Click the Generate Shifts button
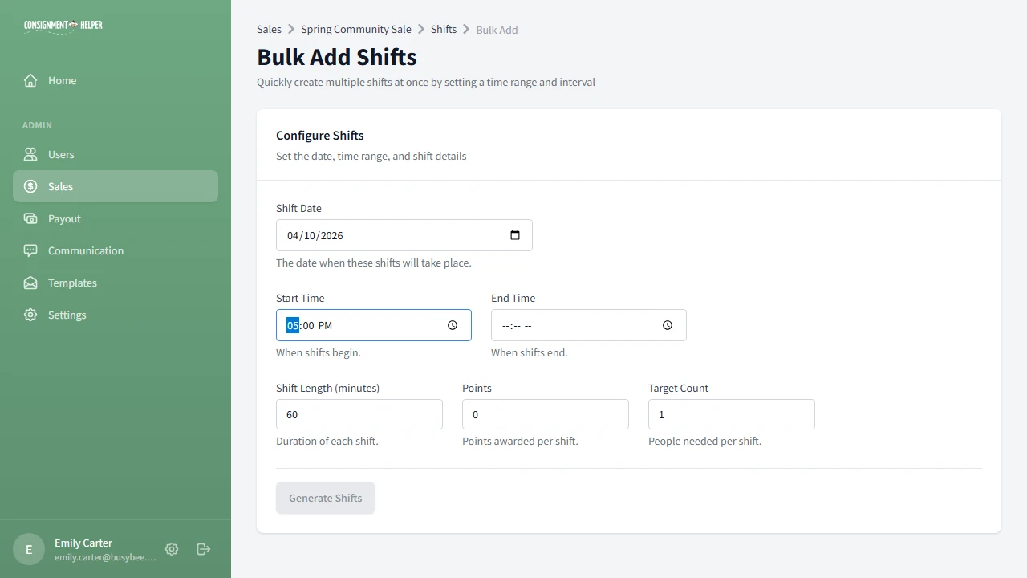Viewport: 1027px width, 578px height. point(325,498)
